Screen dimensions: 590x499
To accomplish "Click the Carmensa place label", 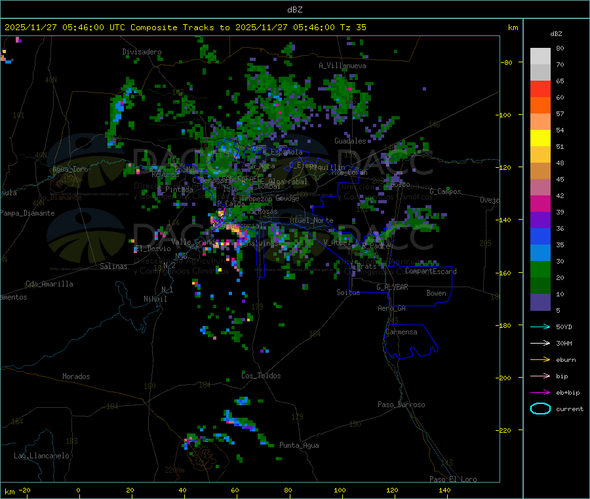I will (x=401, y=332).
